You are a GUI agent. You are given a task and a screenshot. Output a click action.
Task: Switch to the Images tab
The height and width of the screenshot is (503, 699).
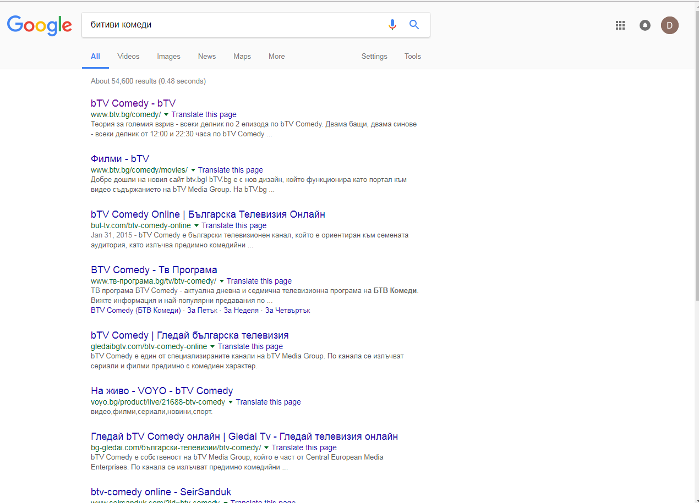[168, 56]
